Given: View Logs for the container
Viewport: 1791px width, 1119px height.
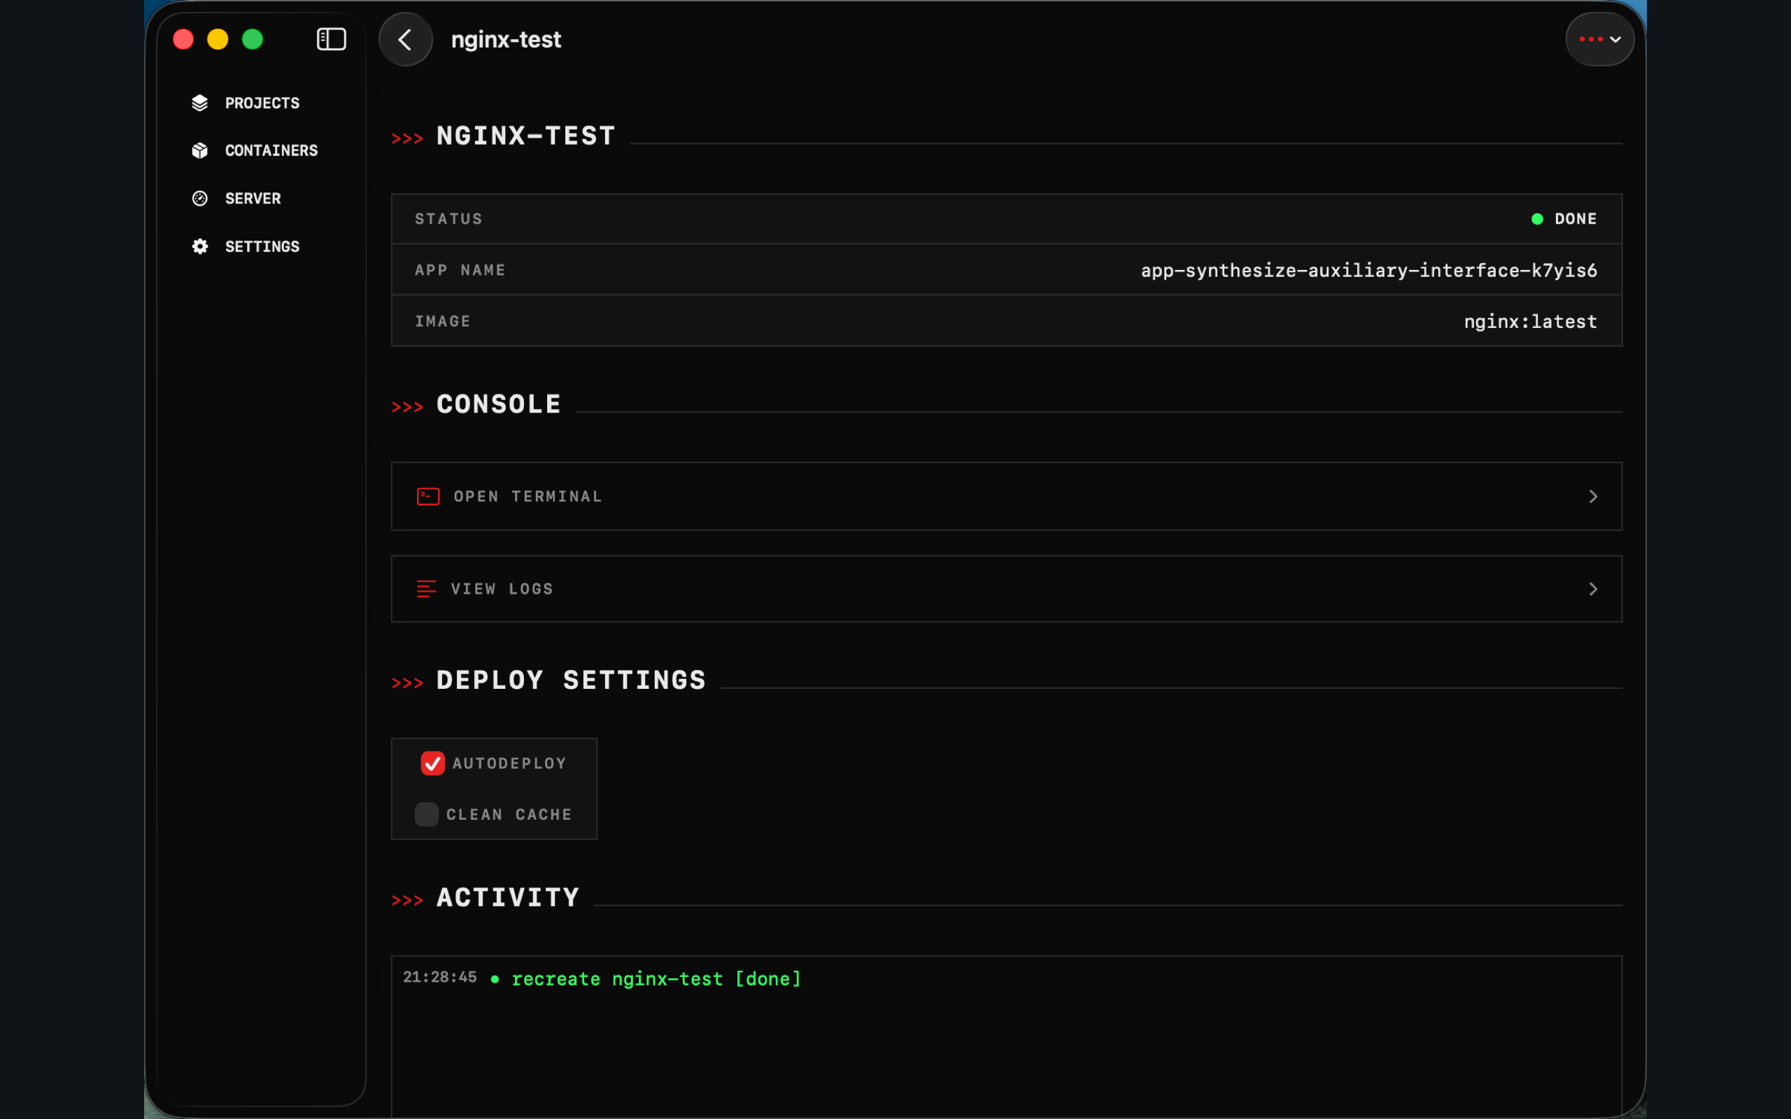Looking at the screenshot, I should [1007, 589].
